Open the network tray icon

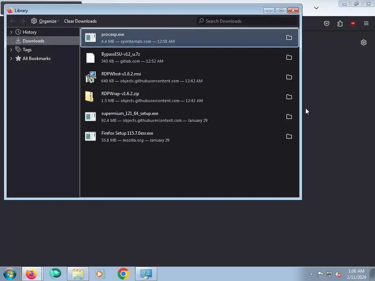coord(329,274)
